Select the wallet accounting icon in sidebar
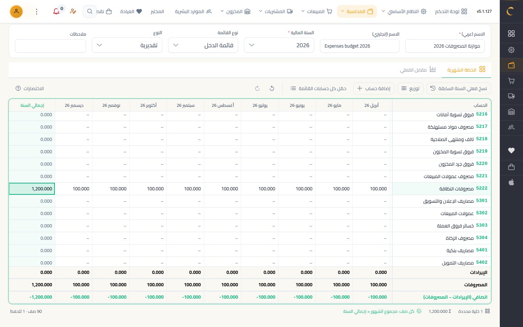 coord(511,65)
